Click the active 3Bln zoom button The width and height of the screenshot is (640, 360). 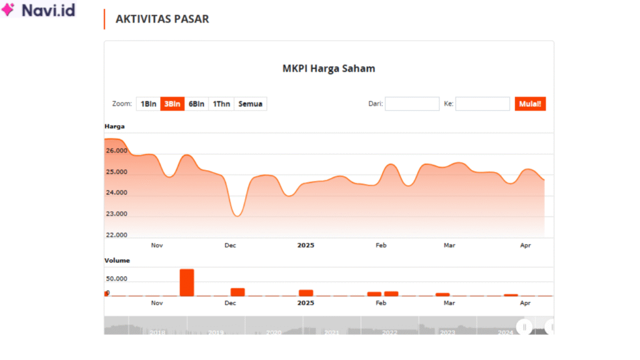pos(172,103)
